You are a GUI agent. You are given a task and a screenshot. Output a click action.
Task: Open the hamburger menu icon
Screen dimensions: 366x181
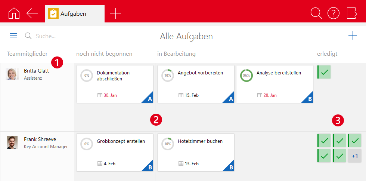click(x=13, y=36)
